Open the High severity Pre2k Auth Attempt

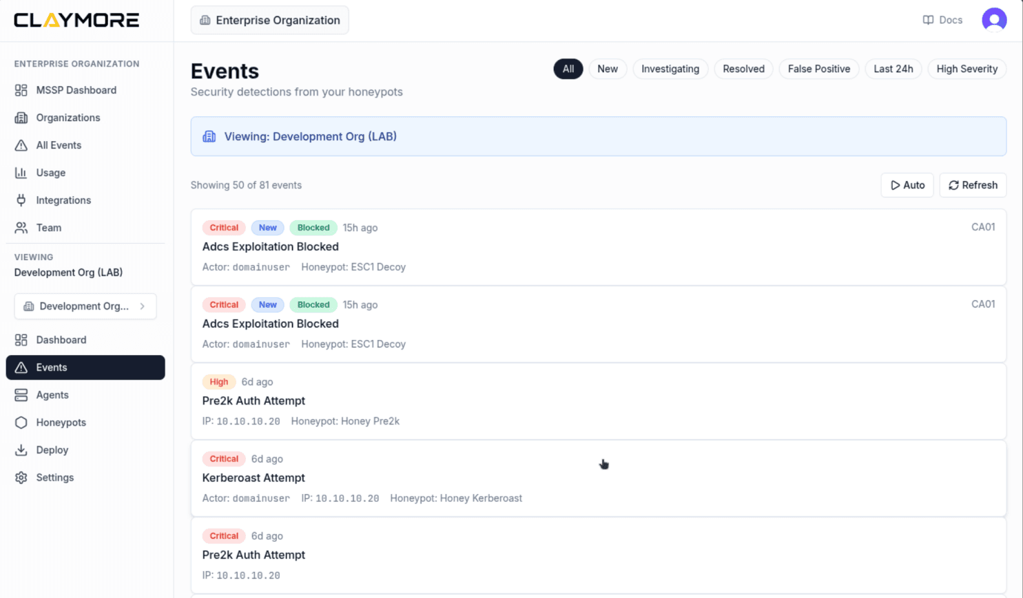tap(599, 401)
